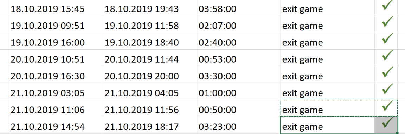Select 'exit game' cell in 18.10.2019 15:45 row
The height and width of the screenshot is (134, 405).
(x=328, y=8)
